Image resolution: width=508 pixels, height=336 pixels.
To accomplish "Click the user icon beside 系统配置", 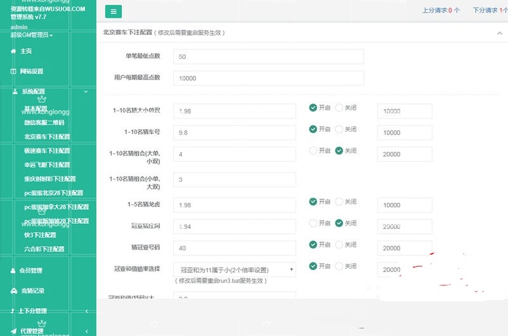I will (x=15, y=92).
